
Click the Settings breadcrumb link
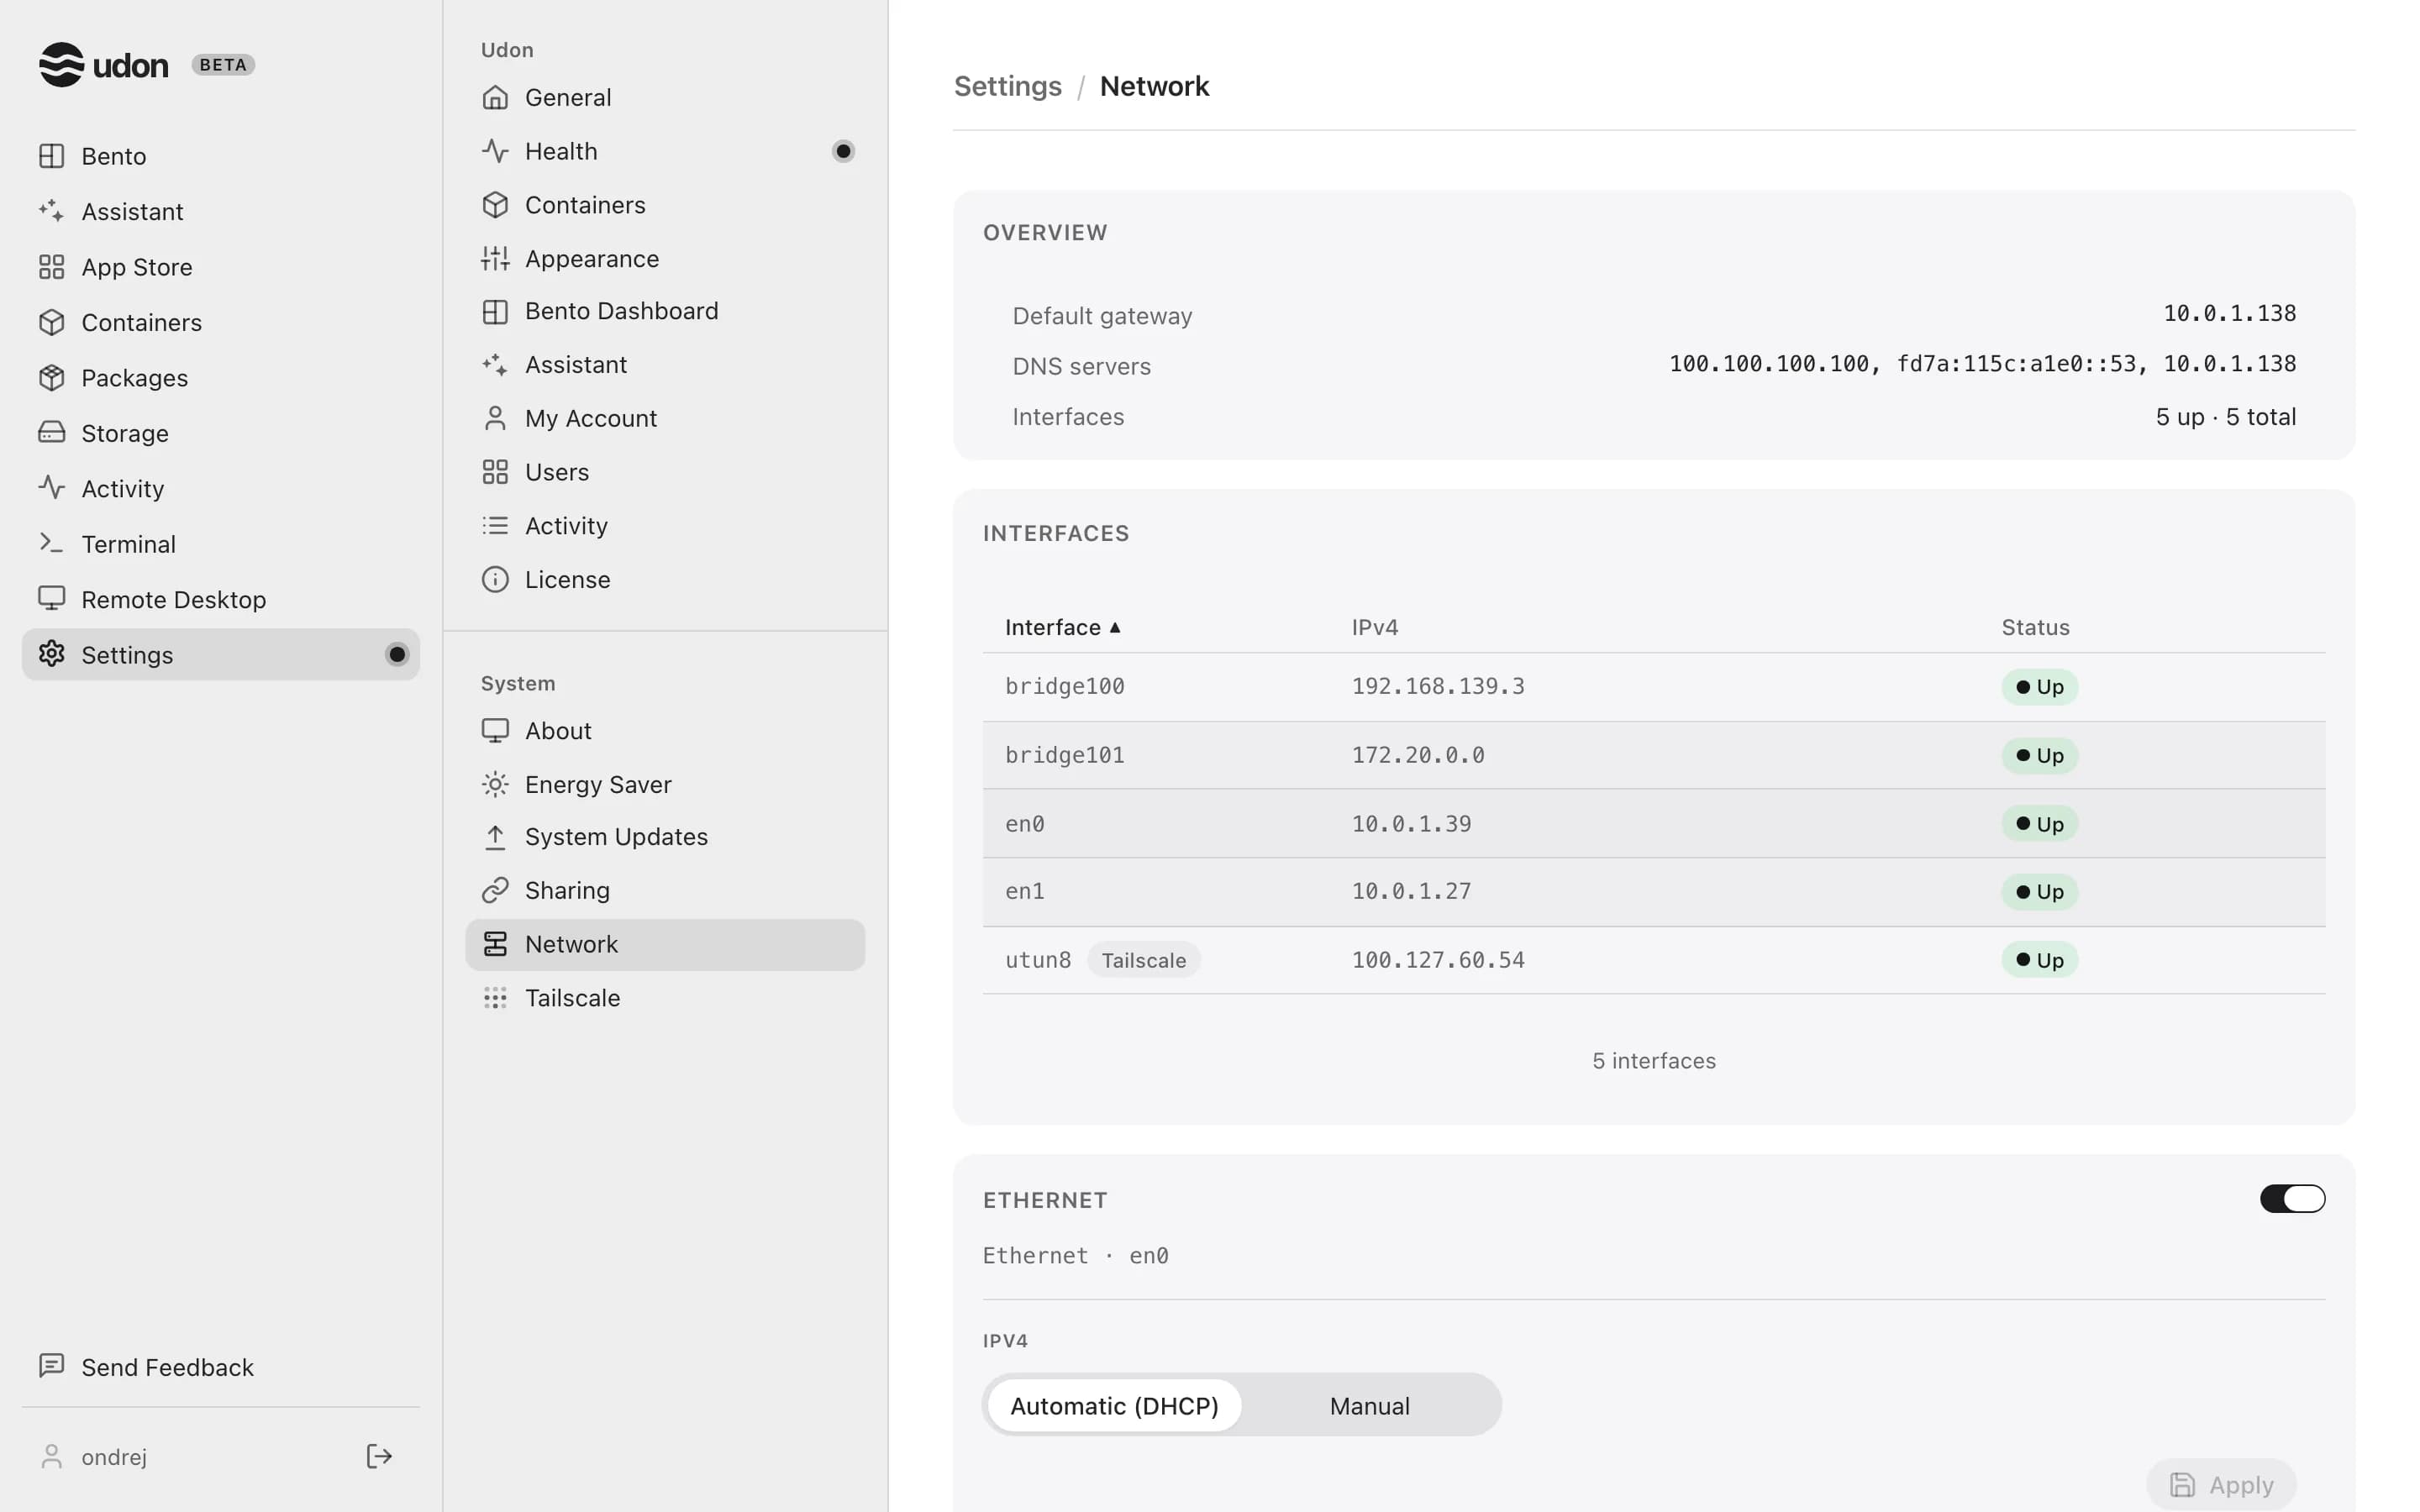[x=1007, y=86]
